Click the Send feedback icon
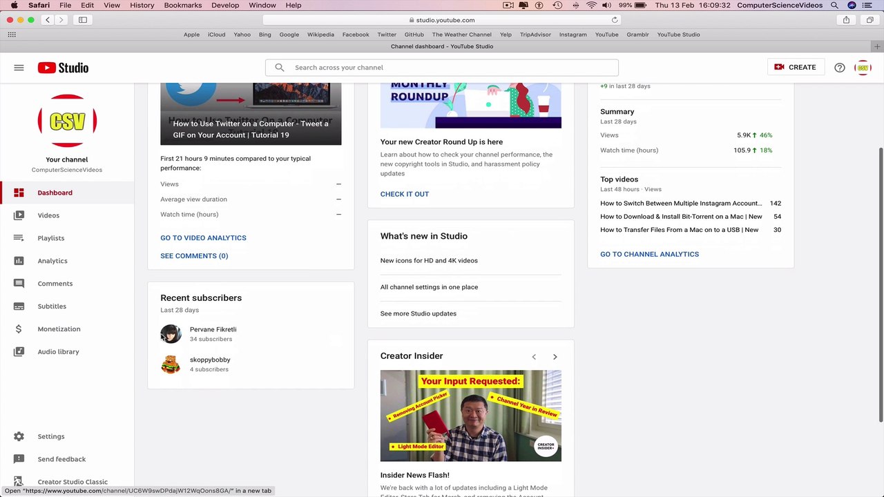 tap(19, 459)
